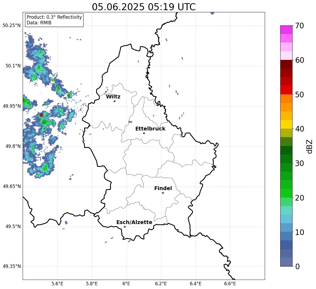This screenshot has height=289, width=316.
Task: Click the Data: RMIB text
Action: click(39, 23)
